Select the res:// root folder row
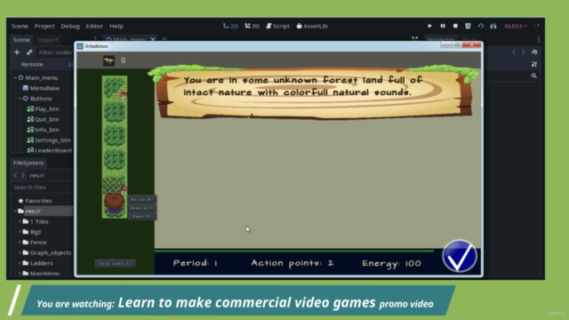 pyautogui.click(x=42, y=212)
